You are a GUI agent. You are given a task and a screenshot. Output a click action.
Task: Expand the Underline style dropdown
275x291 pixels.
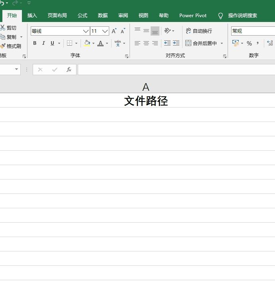59,44
